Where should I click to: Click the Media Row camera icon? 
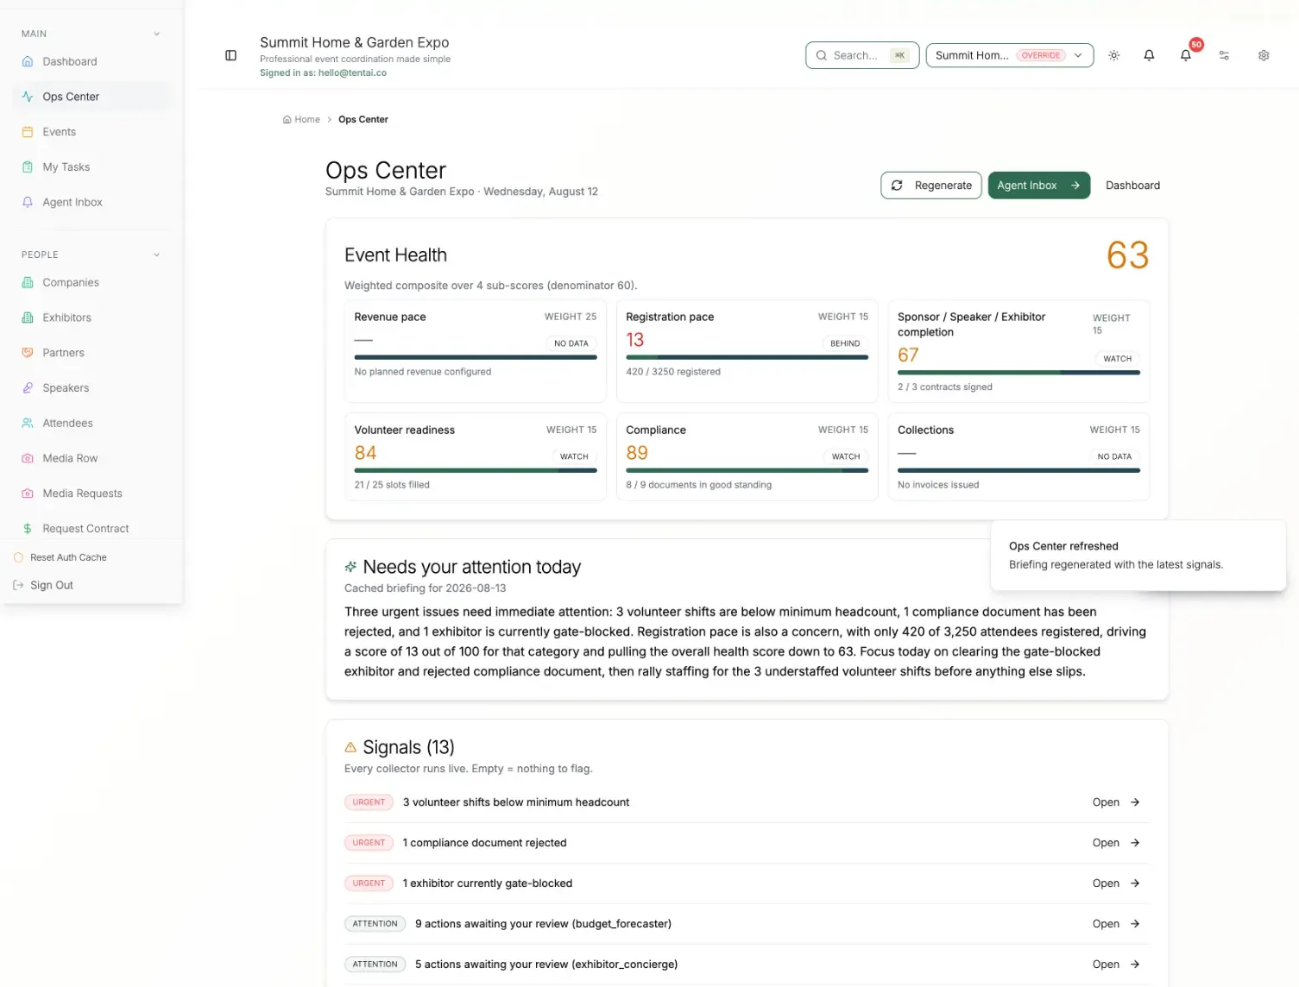[x=28, y=458]
